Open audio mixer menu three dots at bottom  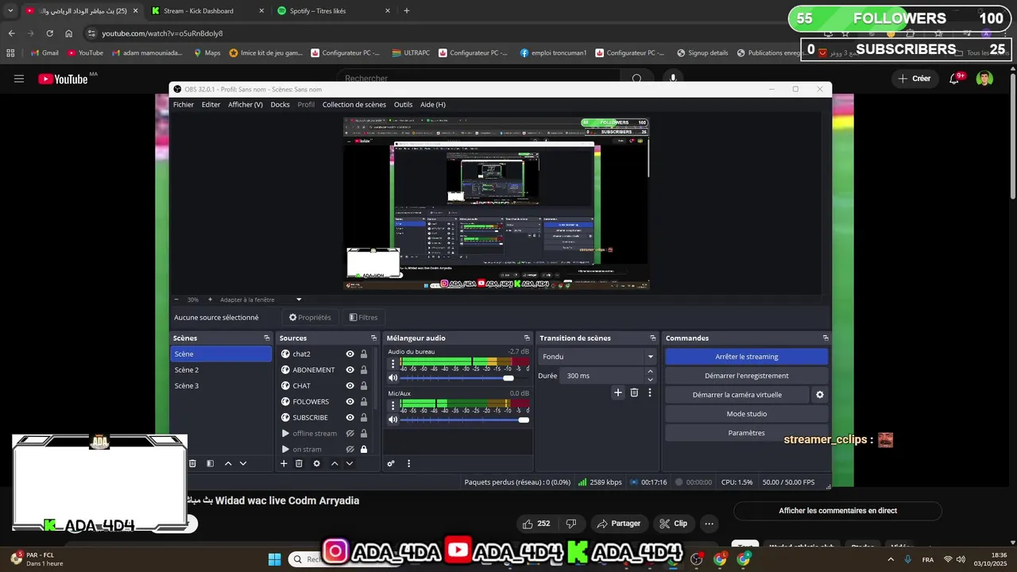(x=409, y=463)
